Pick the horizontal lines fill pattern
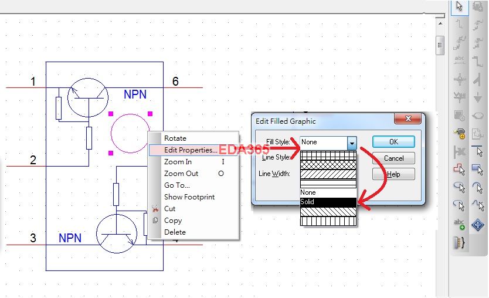Viewport: 489px width, 298px height. [328, 184]
